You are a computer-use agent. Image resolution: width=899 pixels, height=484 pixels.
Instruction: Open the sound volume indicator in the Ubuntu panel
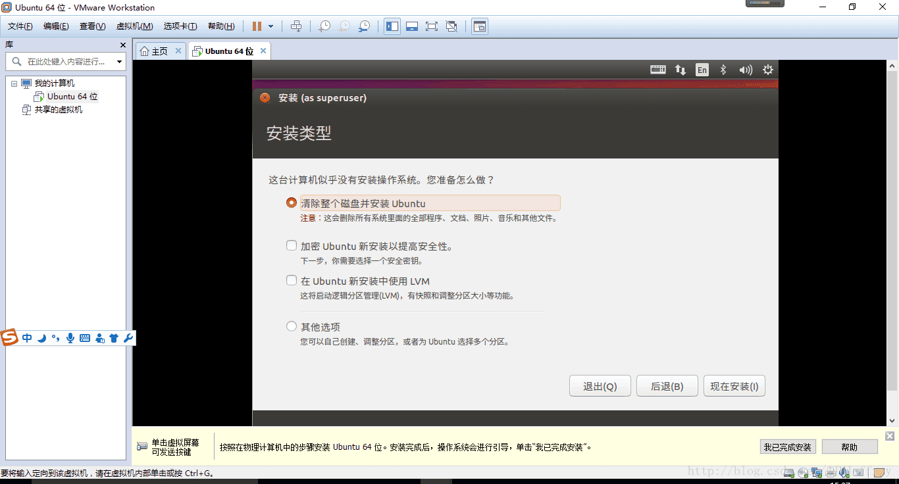[x=746, y=70]
